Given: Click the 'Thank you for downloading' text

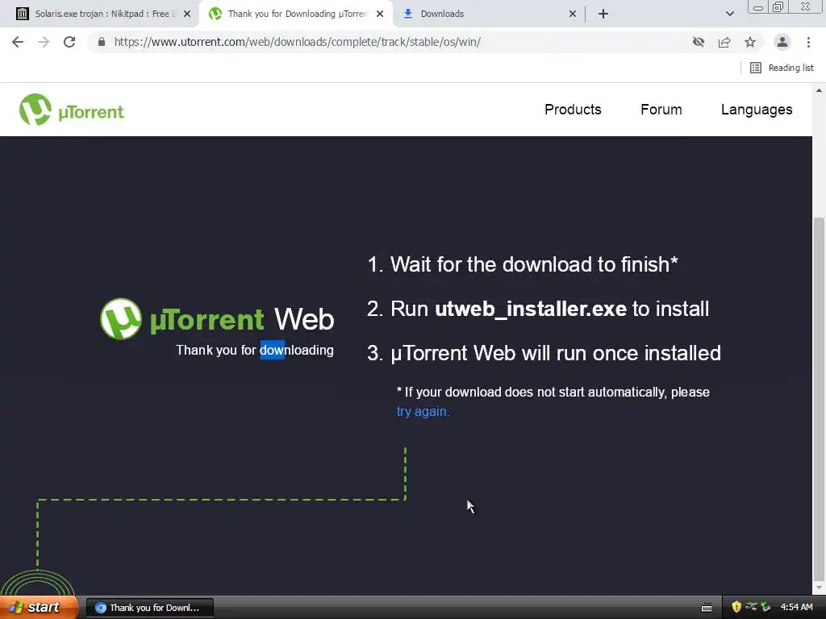Looking at the screenshot, I should pos(254,350).
